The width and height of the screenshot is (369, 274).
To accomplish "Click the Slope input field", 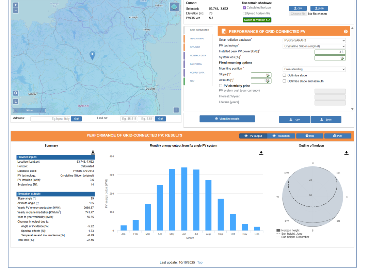I will [261, 75].
